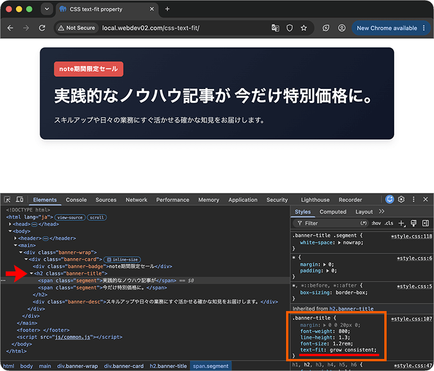The height and width of the screenshot is (371, 434).
Task: Show more sidebar tabs with double chevron
Action: [381, 211]
